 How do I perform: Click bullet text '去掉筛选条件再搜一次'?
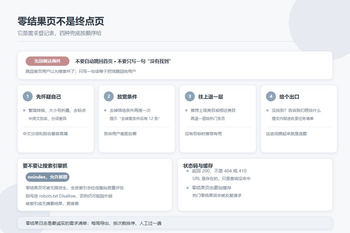130,111
